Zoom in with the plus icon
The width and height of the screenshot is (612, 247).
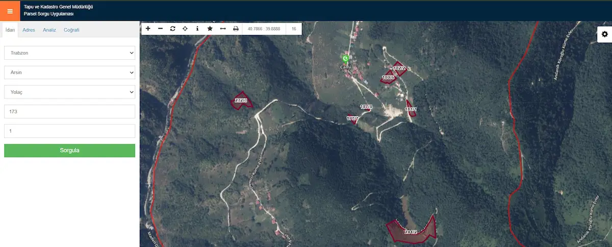pos(148,29)
